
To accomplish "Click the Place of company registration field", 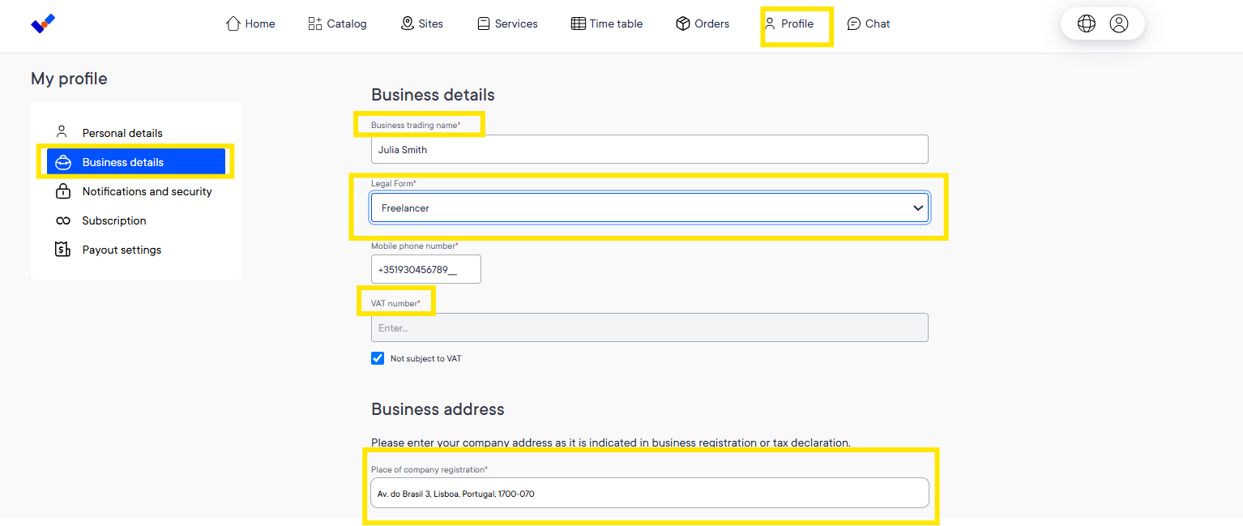I will pyautogui.click(x=650, y=493).
